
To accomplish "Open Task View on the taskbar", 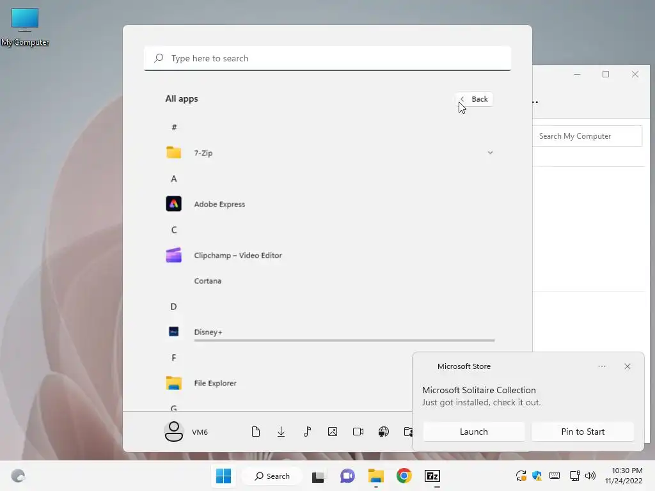I will pos(318,476).
